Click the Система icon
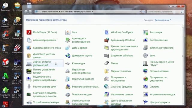The width and height of the screenshot is (192, 108). pos(145,87)
